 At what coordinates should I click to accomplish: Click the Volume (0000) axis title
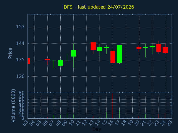click(x=13, y=106)
